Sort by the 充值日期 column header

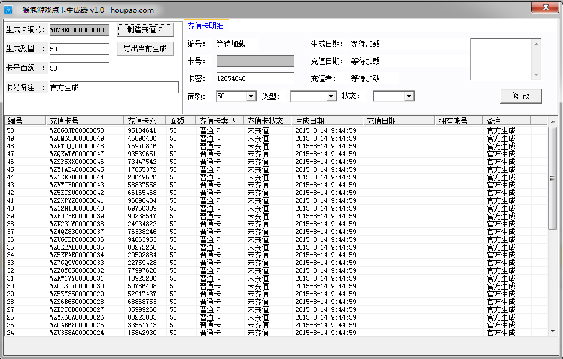(x=399, y=121)
